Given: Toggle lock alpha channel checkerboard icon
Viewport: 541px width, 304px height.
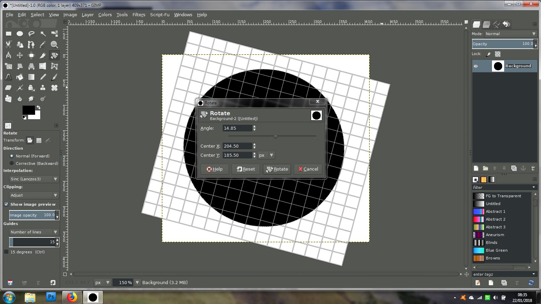Looking at the screenshot, I should pyautogui.click(x=498, y=54).
